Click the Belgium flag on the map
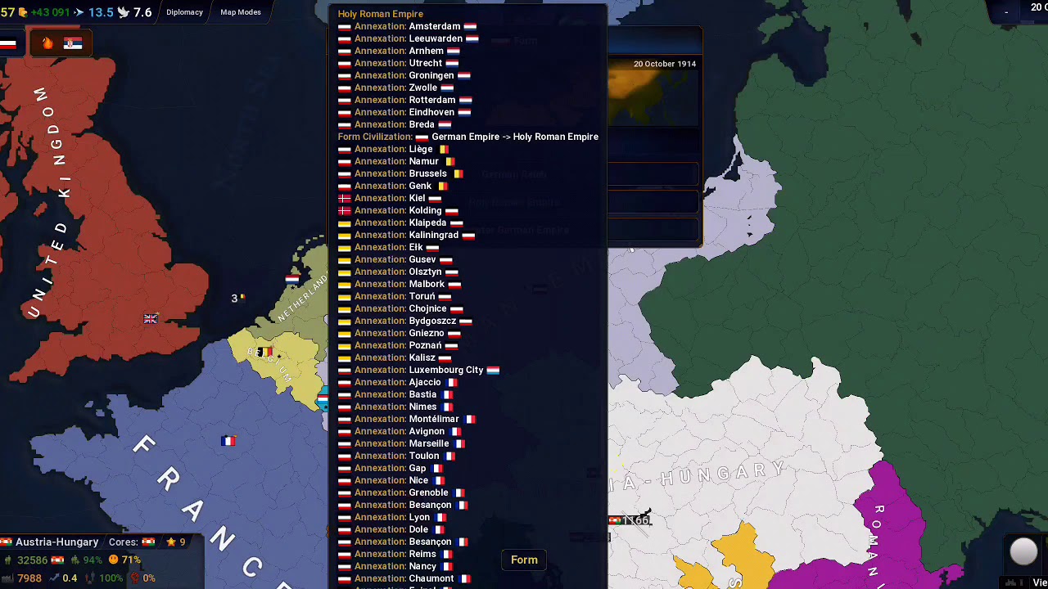 (264, 352)
